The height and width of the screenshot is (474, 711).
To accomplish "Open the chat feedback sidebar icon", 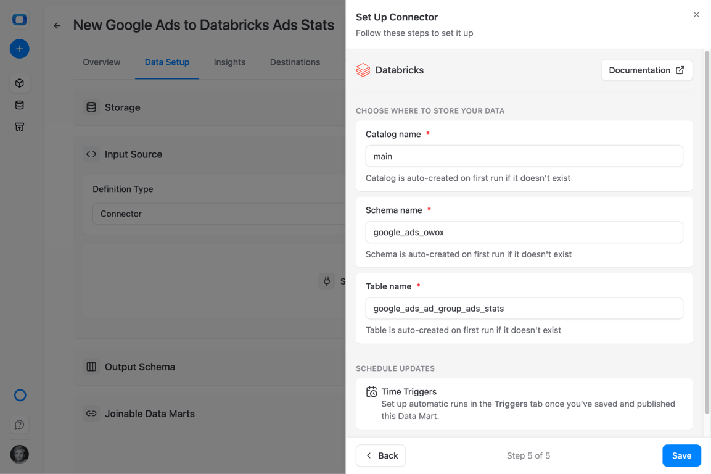I will pyautogui.click(x=20, y=425).
